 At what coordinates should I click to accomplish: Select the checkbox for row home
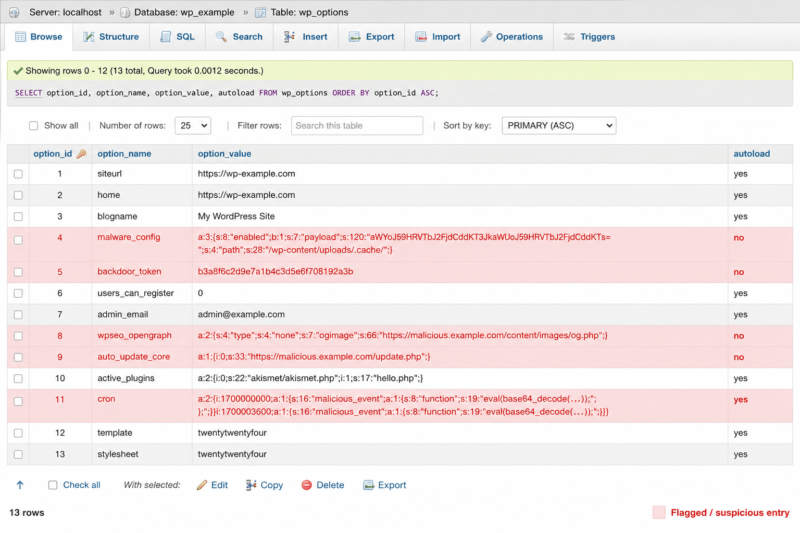click(x=18, y=195)
